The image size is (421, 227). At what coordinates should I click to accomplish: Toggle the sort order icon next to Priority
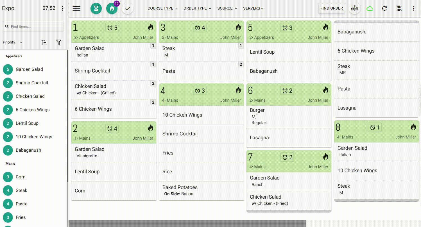pyautogui.click(x=44, y=42)
